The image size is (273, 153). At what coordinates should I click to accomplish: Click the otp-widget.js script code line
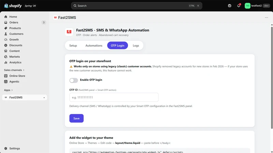pyautogui.click(x=128, y=152)
